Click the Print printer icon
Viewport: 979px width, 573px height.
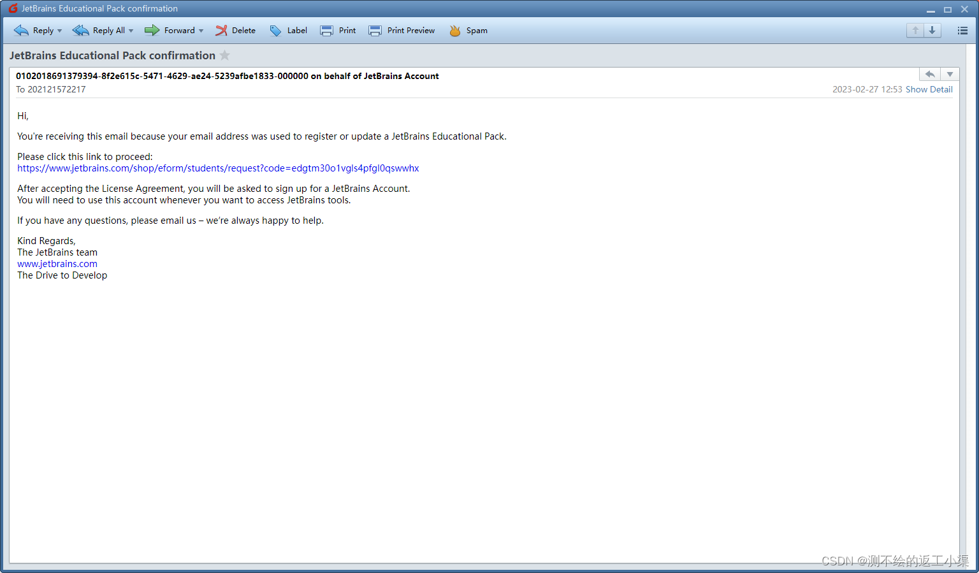[x=326, y=31]
